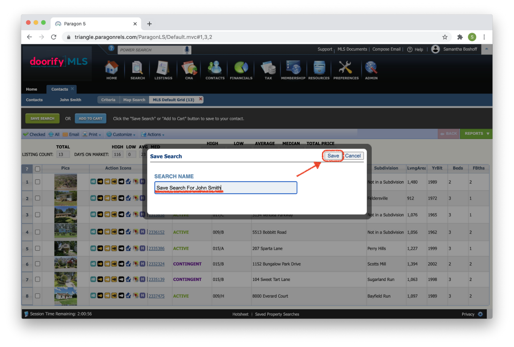Screen dimensions: 514x347
Task: Open the browser three-dot menu
Action: 484,37
